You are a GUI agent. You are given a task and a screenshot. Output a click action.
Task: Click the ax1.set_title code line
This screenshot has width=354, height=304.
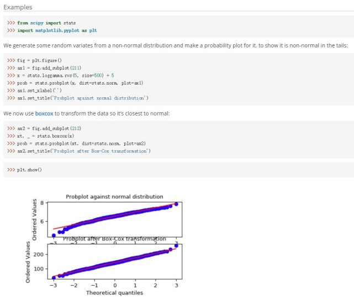pyautogui.click(x=78, y=98)
